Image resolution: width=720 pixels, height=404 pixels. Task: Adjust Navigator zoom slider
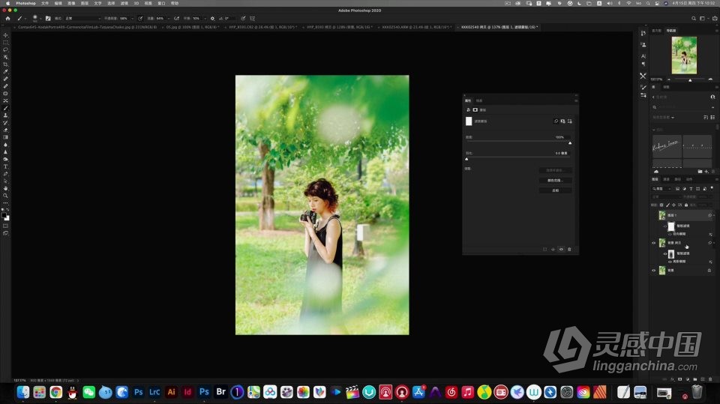pos(690,80)
